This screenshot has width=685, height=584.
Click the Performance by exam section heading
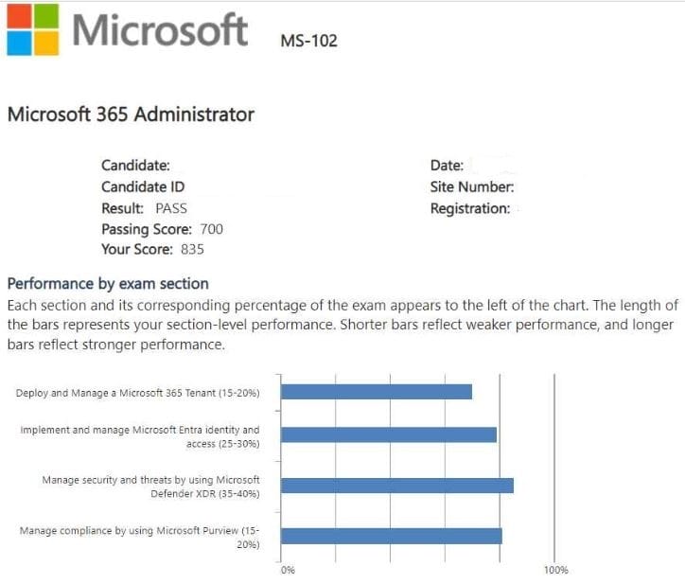pos(108,284)
